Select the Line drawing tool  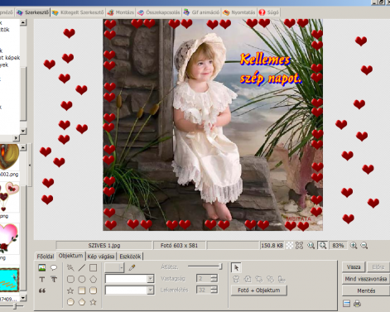pyautogui.click(x=82, y=267)
